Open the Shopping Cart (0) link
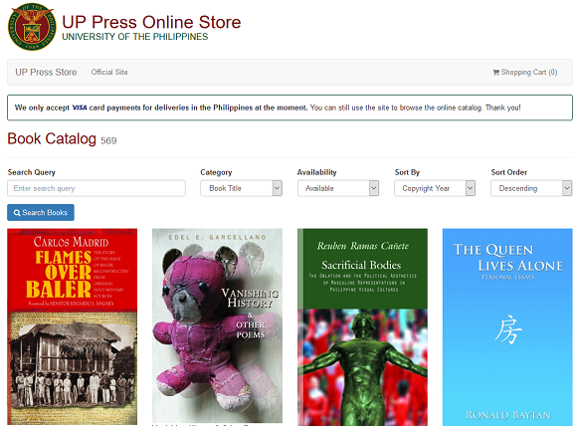Screen dimensions: 577x426 [524, 73]
